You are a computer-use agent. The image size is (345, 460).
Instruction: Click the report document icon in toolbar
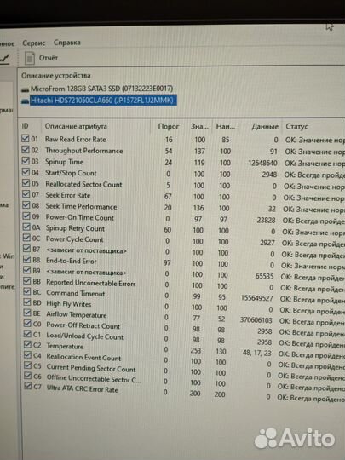click(30, 58)
